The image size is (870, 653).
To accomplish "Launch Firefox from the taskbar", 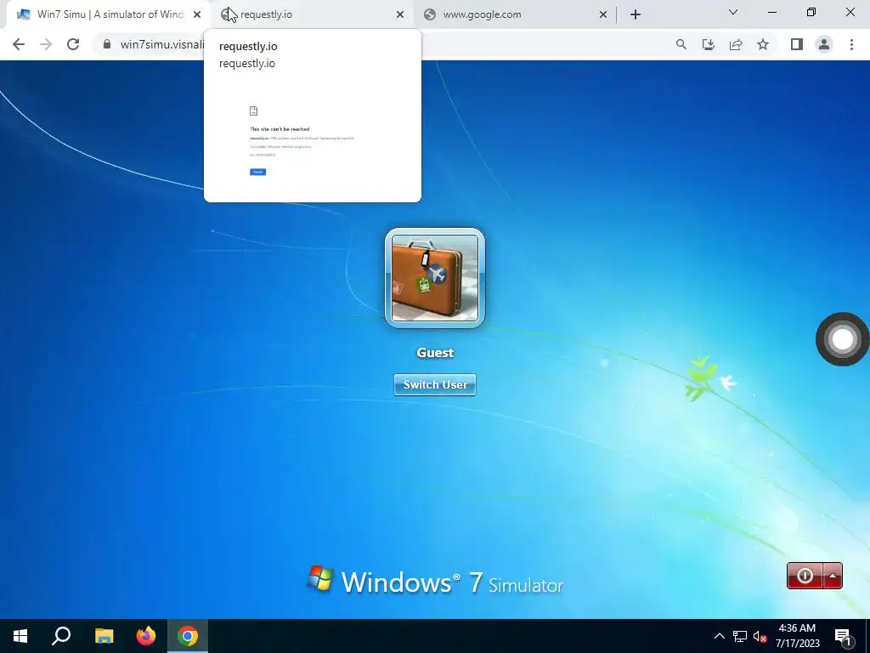I will 146,636.
